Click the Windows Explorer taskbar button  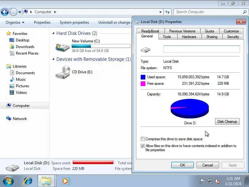click(x=46, y=181)
